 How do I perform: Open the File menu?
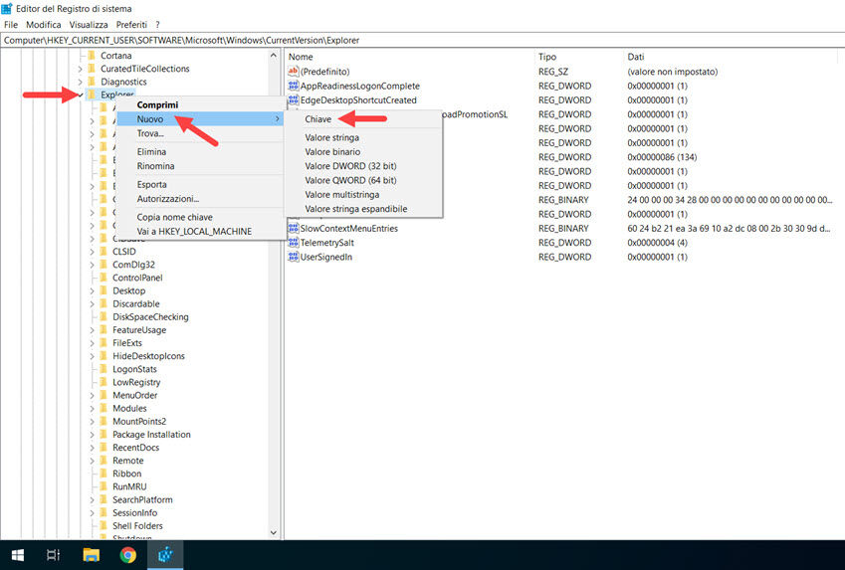coord(11,24)
